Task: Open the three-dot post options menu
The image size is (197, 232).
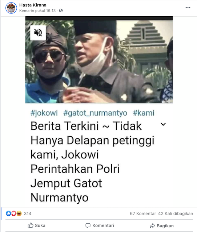Action: (188, 8)
